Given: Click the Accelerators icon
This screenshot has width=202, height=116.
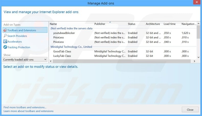Looking at the screenshot, I should pos(5,42).
